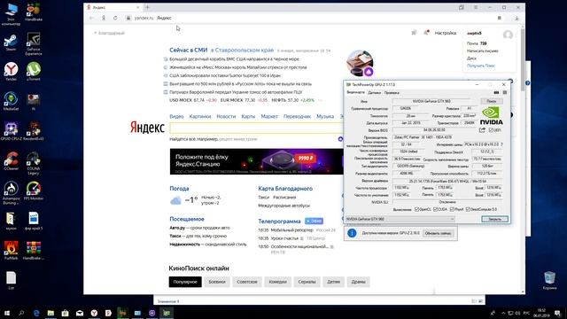Open the HandBrake desktop shortcut at the top
The image size is (567, 319).
coord(34,12)
